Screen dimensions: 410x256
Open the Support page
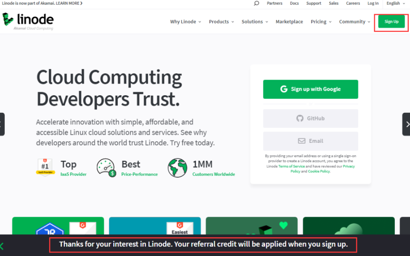coord(314,3)
